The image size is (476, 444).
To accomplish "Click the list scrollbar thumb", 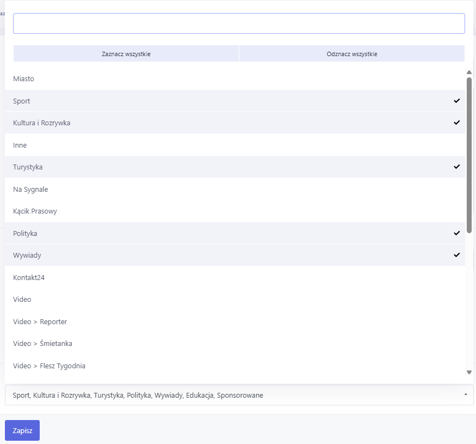I will click(x=469, y=155).
